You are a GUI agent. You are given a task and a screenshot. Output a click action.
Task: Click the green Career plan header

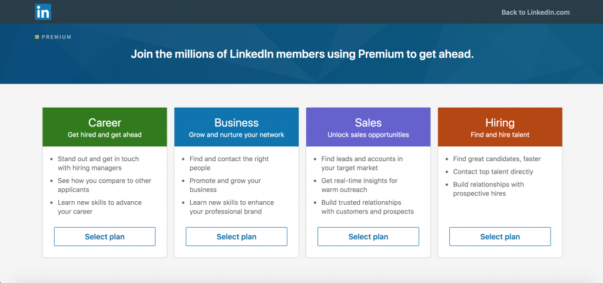coord(105,127)
